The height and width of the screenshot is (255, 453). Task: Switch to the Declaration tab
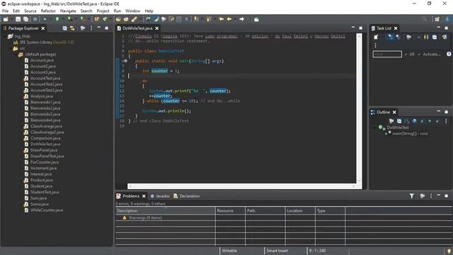(x=187, y=196)
